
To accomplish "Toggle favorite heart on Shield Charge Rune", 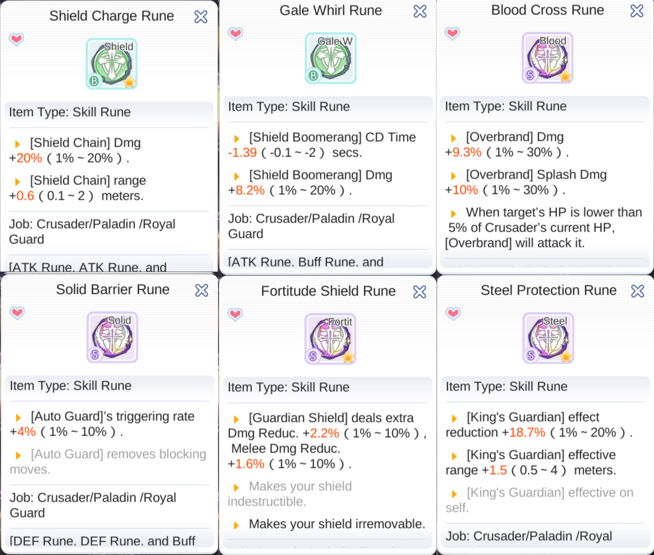I will 16,39.
